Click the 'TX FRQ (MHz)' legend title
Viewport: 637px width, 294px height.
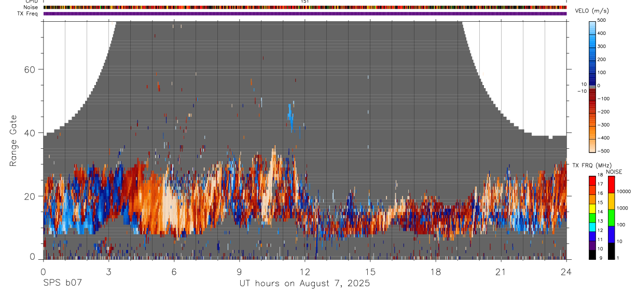[591, 165]
